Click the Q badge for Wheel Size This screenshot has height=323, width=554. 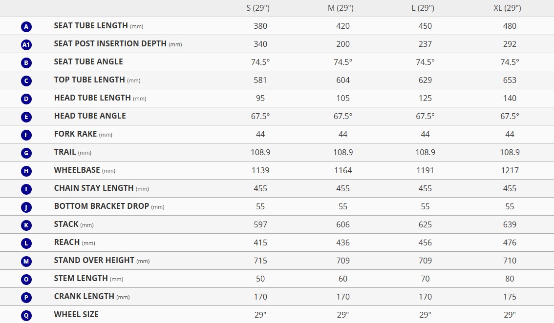coord(26,315)
